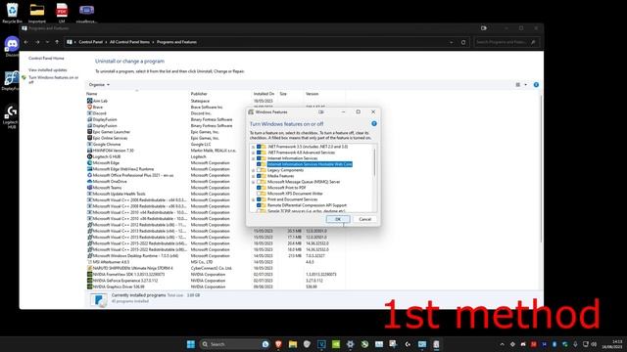Open the view options dropdown arrow
This screenshot has width=627, height=352.
[525, 85]
